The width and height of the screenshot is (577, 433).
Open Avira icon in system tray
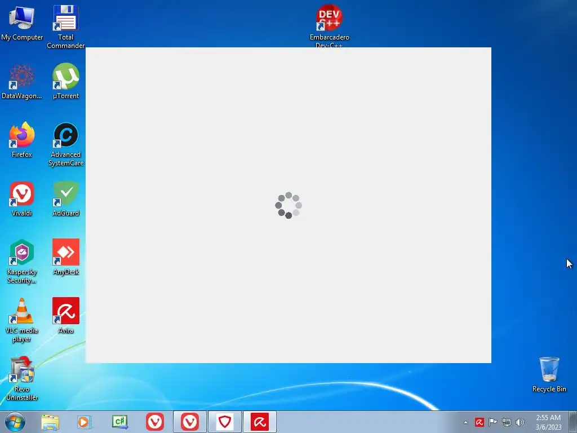tap(479, 422)
